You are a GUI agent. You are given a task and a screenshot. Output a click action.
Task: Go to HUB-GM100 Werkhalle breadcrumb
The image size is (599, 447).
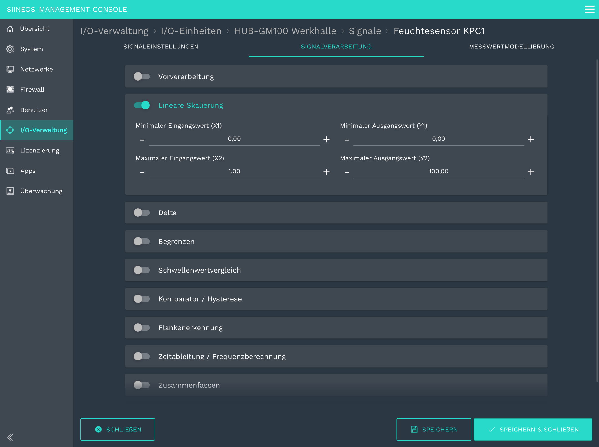(285, 31)
